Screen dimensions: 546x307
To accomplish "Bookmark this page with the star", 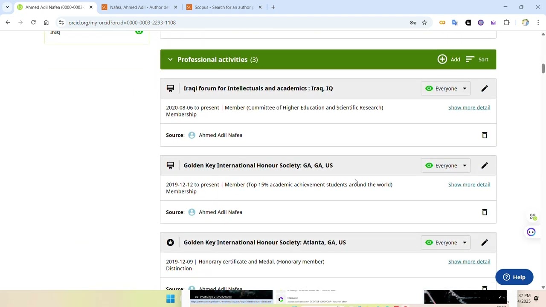I will pos(424,23).
